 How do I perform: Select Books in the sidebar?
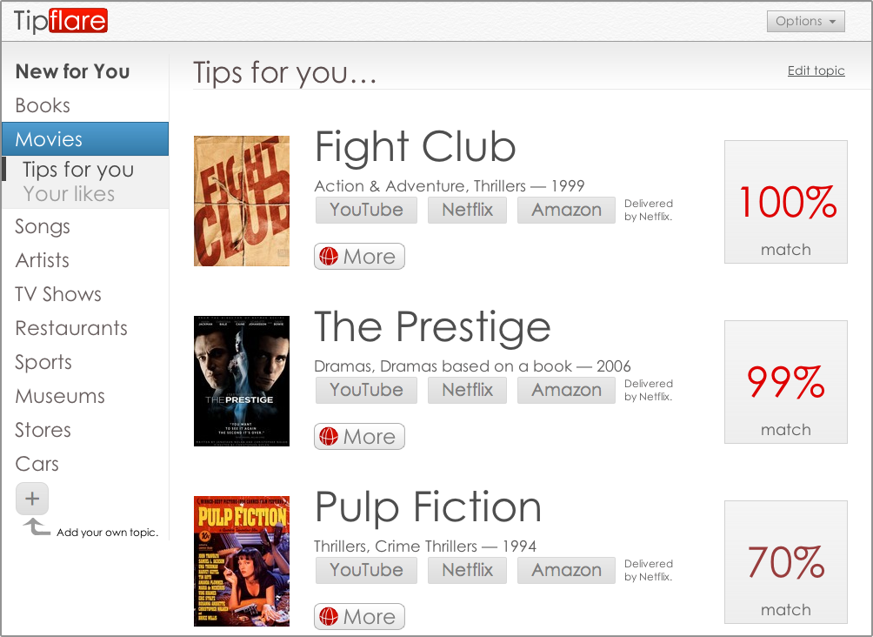click(x=43, y=105)
